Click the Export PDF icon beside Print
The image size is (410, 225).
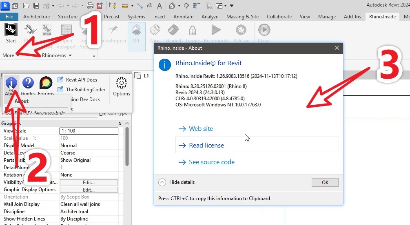pyautogui.click(x=100, y=5)
